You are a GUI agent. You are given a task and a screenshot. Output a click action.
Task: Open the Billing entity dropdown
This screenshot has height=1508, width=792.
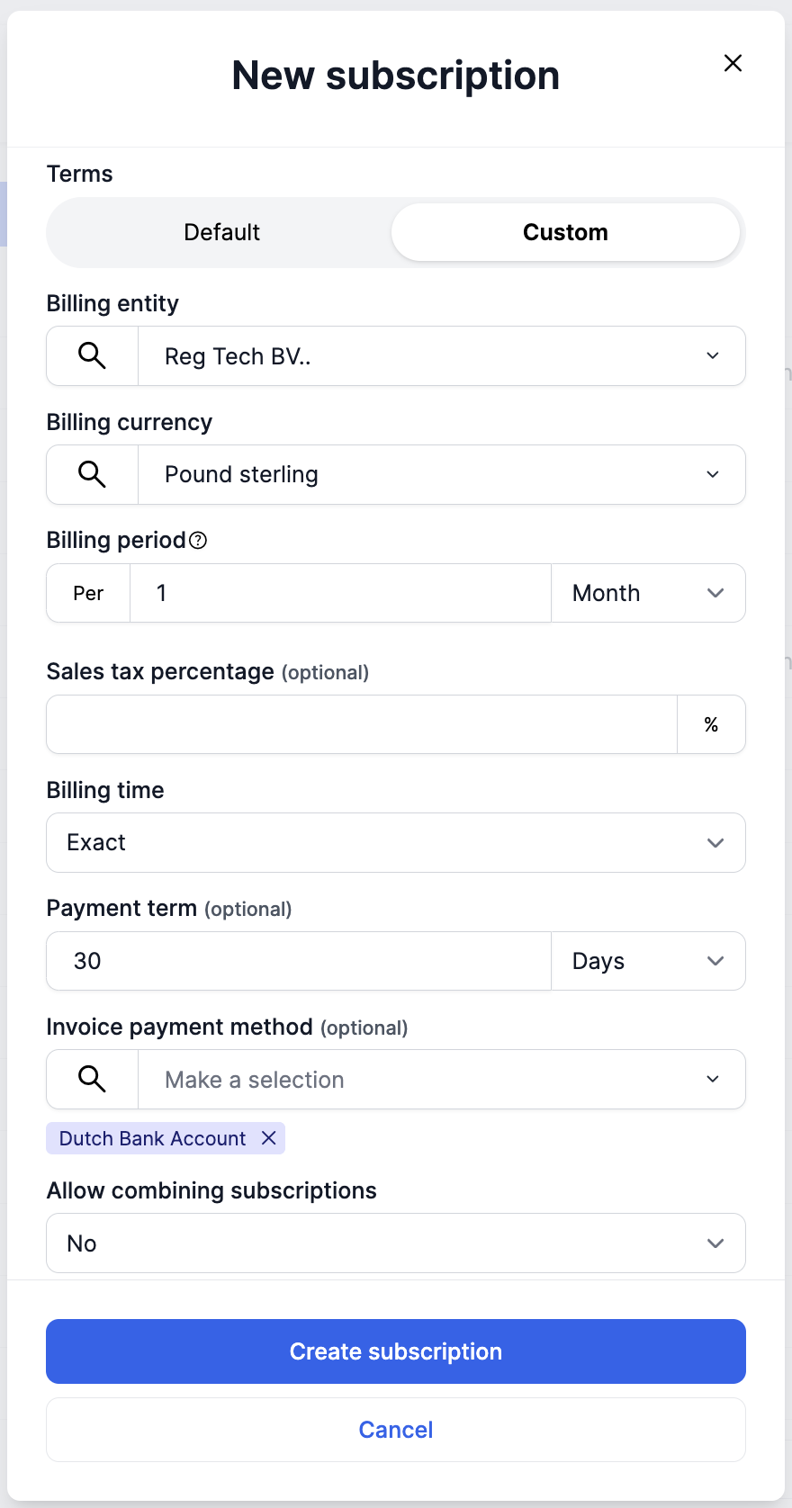(x=441, y=356)
